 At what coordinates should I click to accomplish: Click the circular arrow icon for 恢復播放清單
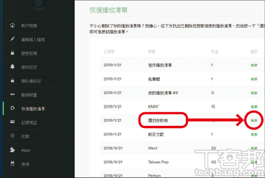click(x=12, y=108)
